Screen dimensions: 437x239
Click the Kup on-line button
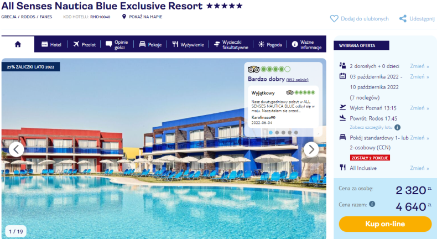tap(385, 224)
